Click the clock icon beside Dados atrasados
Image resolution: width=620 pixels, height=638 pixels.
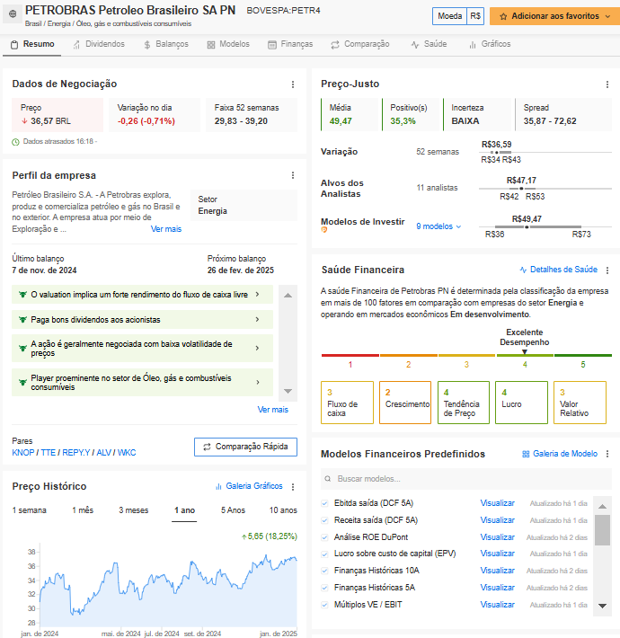15,142
